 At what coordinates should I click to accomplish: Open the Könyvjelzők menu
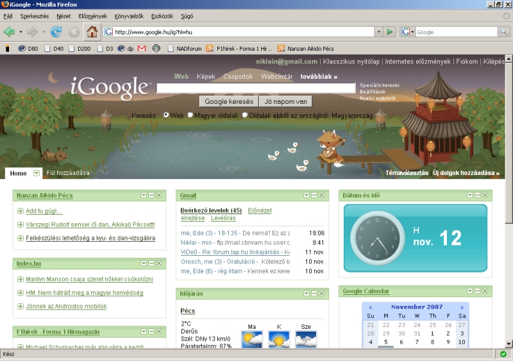[x=130, y=16]
